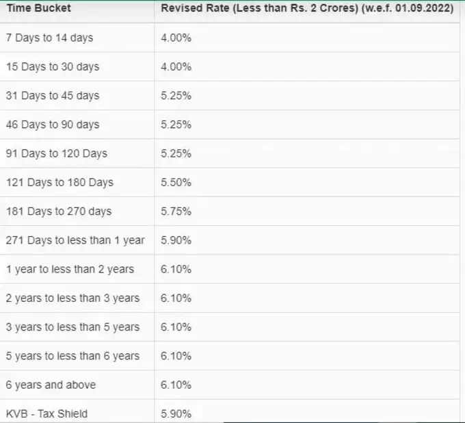The image size is (465, 423).
Task: Select the KVB - Tax Shield row label
Action: [47, 414]
